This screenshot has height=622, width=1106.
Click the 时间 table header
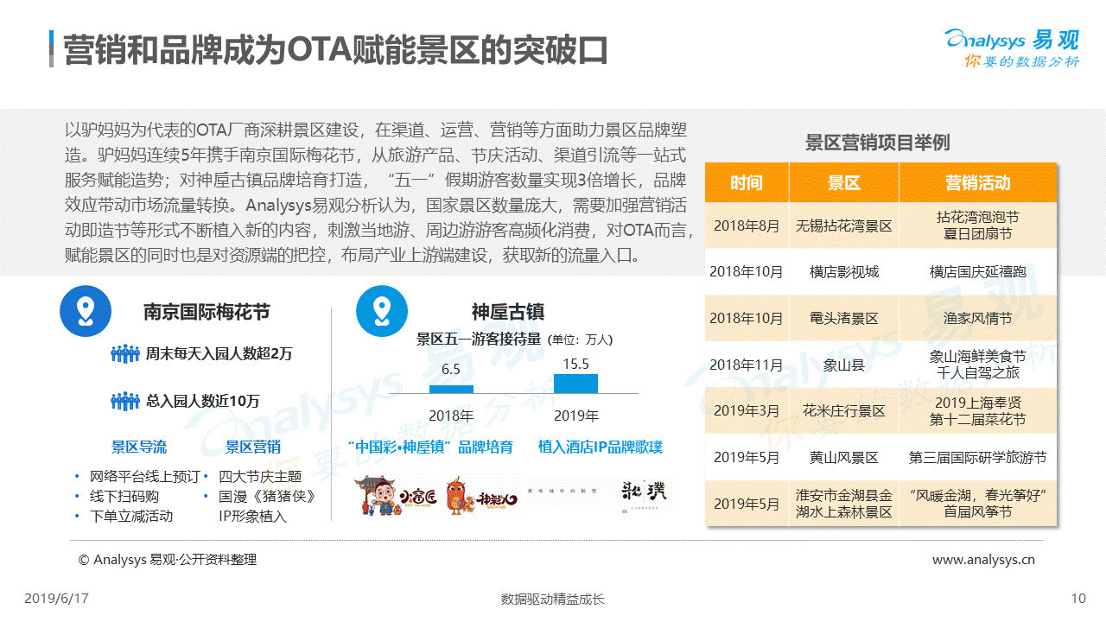(747, 182)
